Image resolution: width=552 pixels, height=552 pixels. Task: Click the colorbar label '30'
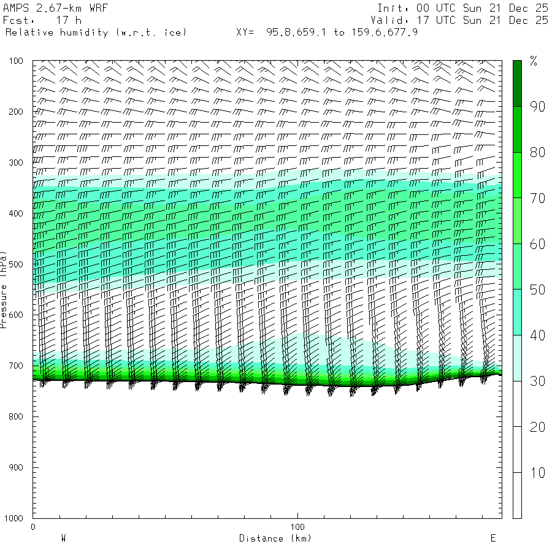coord(537,381)
